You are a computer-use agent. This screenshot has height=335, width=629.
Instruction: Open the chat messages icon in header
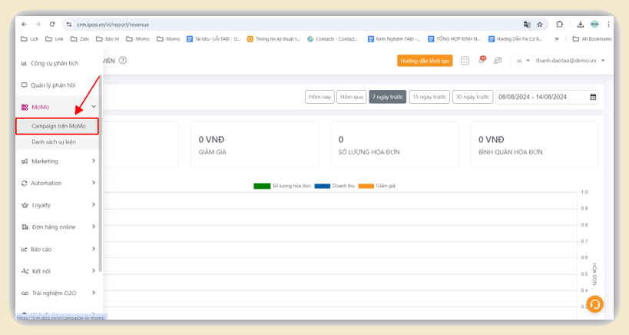click(498, 61)
